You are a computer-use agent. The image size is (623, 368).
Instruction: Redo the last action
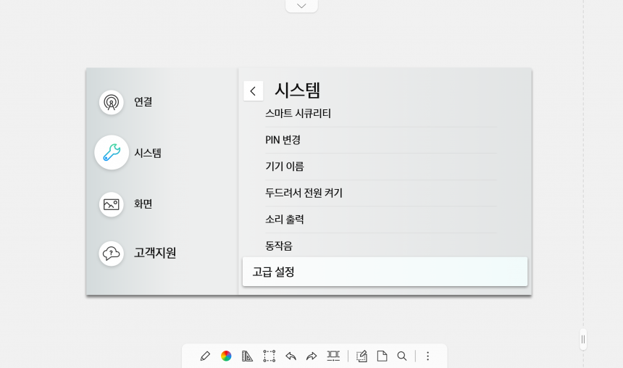(x=311, y=356)
